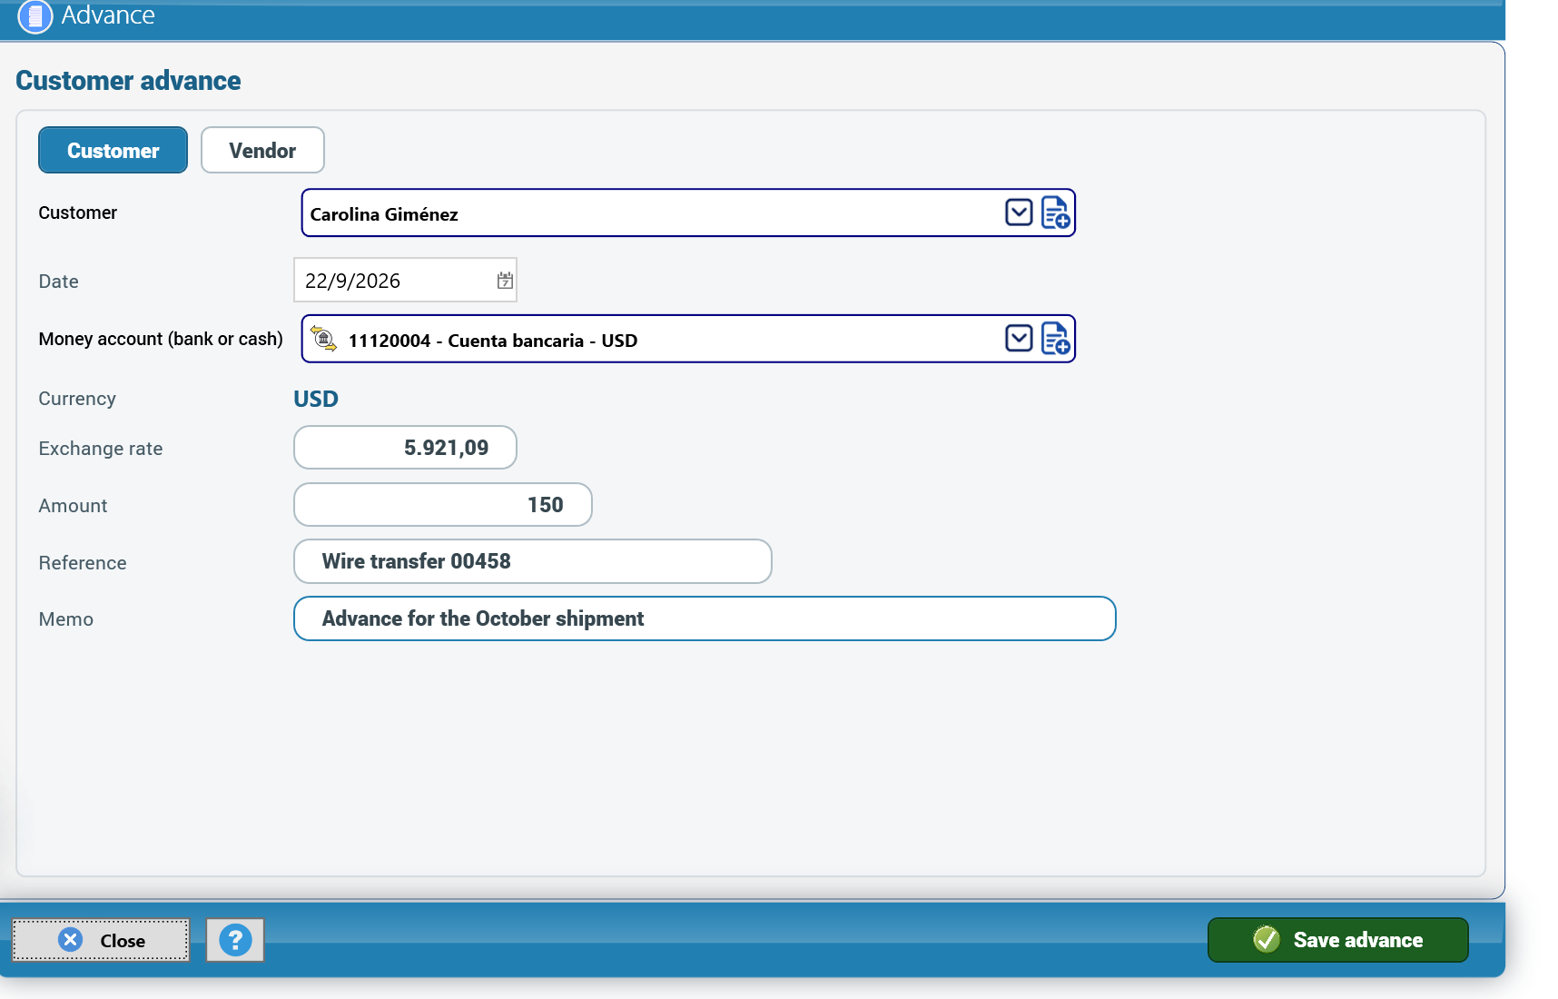1558x999 pixels.
Task: Click the Advance window title icon
Action: tap(35, 15)
